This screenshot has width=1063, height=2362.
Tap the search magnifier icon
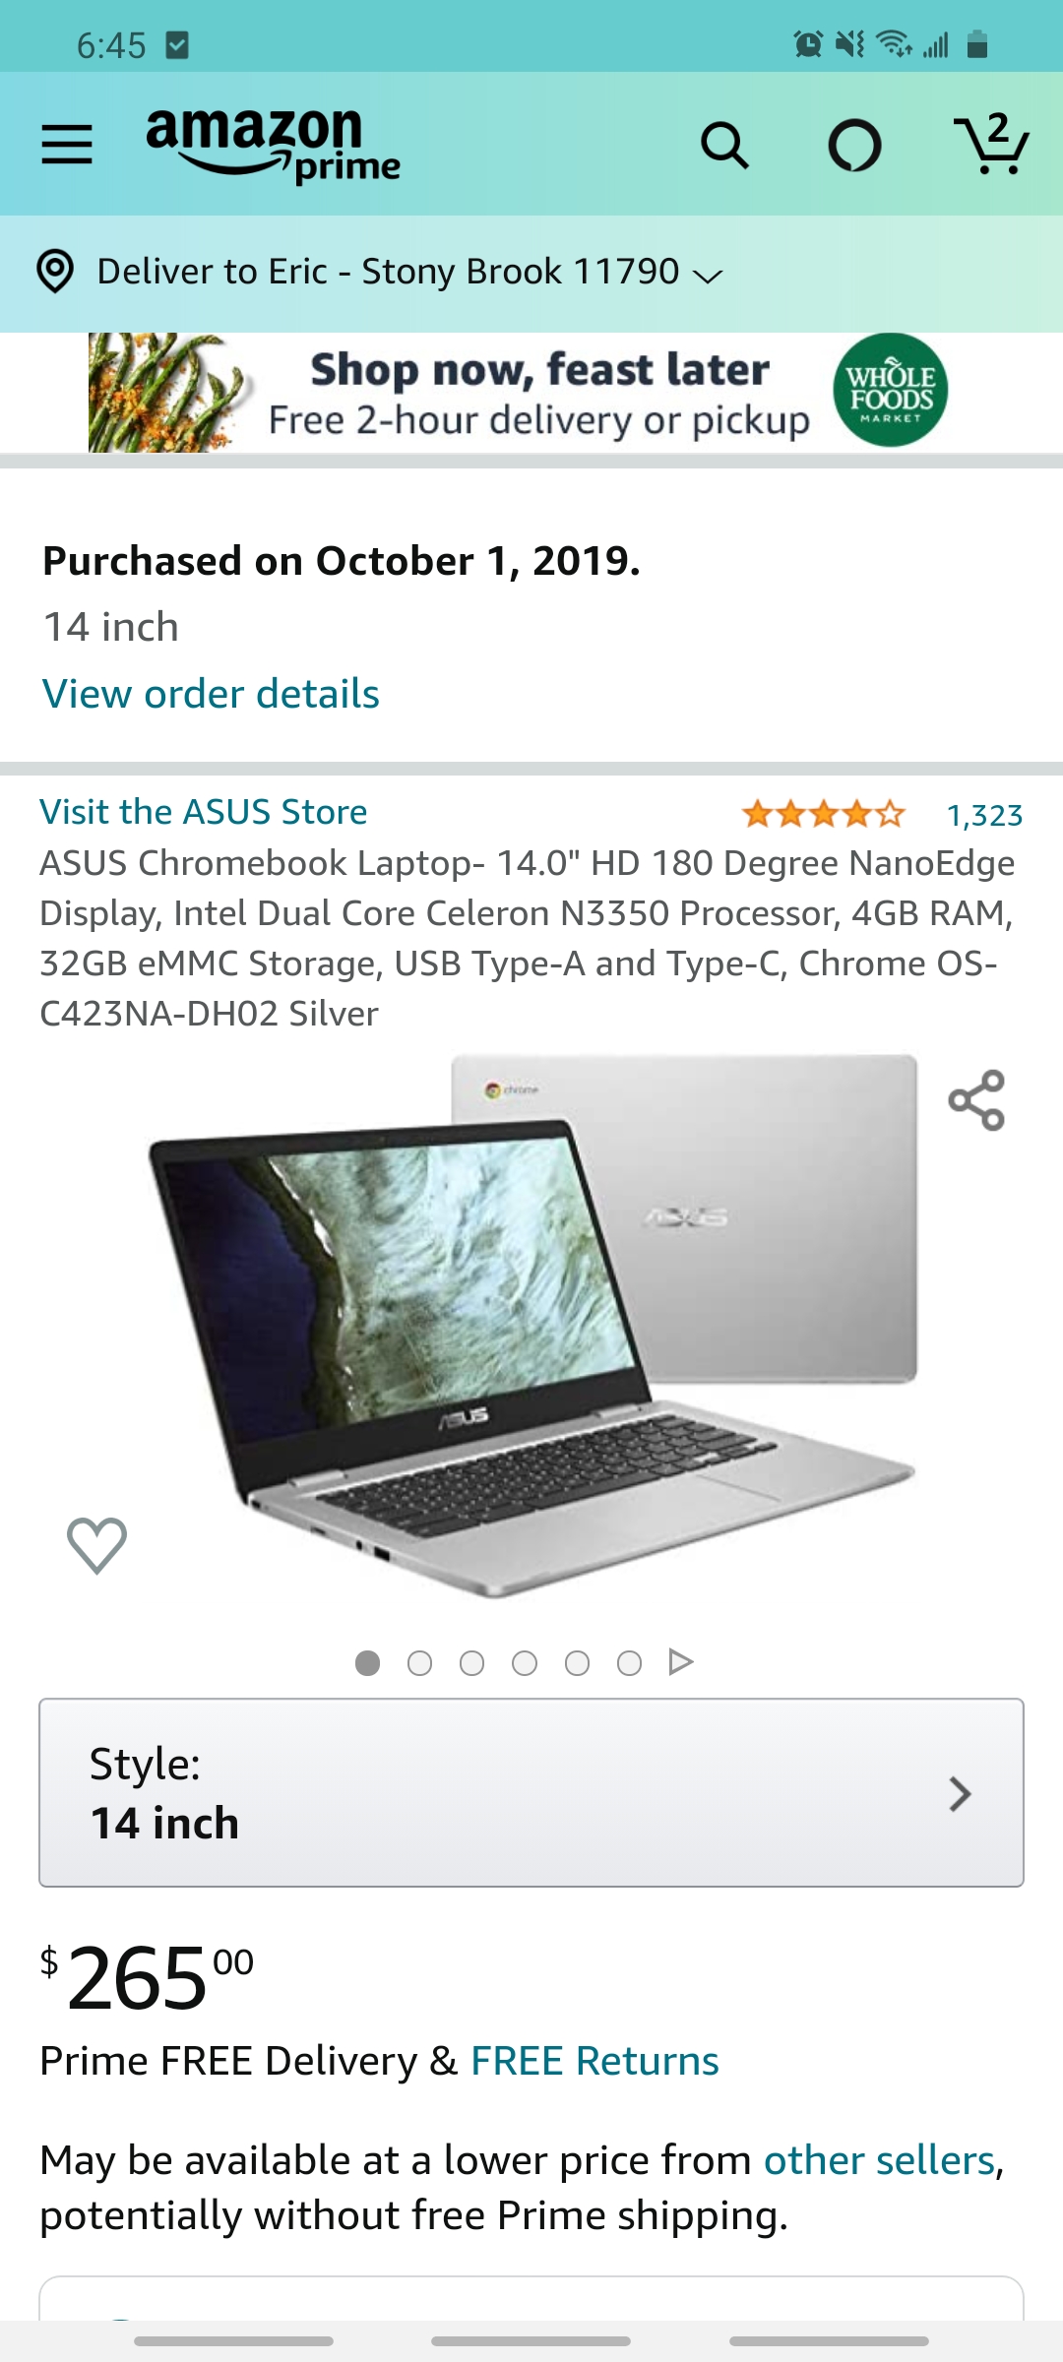click(724, 146)
